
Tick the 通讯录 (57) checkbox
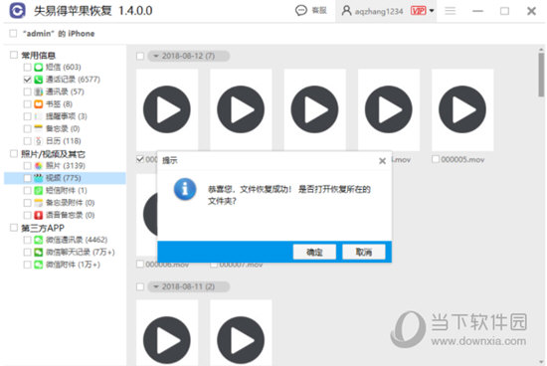point(27,91)
